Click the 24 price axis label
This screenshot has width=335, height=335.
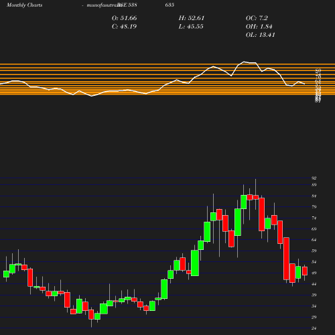pos(314,328)
